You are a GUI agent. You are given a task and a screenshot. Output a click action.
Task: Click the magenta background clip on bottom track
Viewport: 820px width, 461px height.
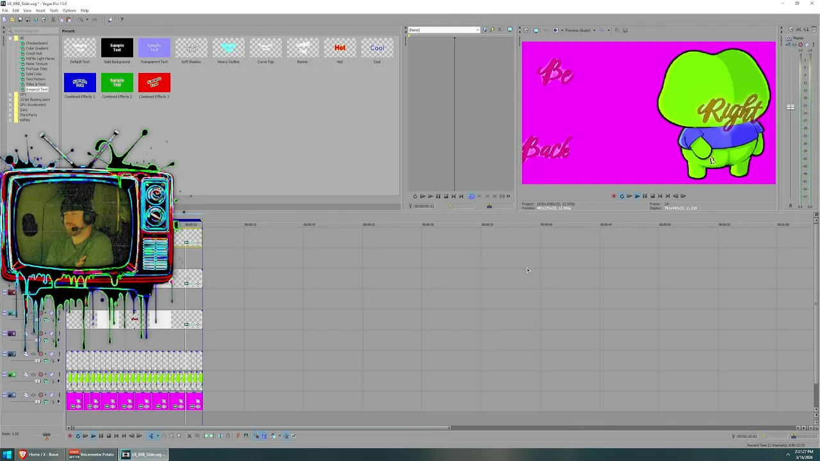click(x=135, y=402)
